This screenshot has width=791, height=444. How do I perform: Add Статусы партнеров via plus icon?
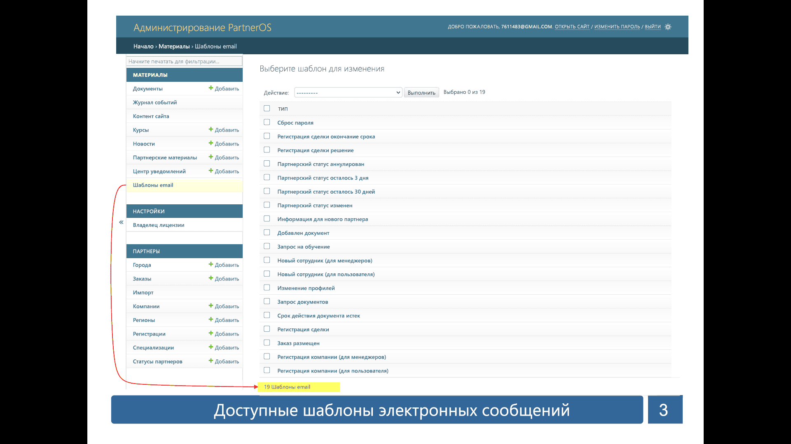(x=211, y=361)
